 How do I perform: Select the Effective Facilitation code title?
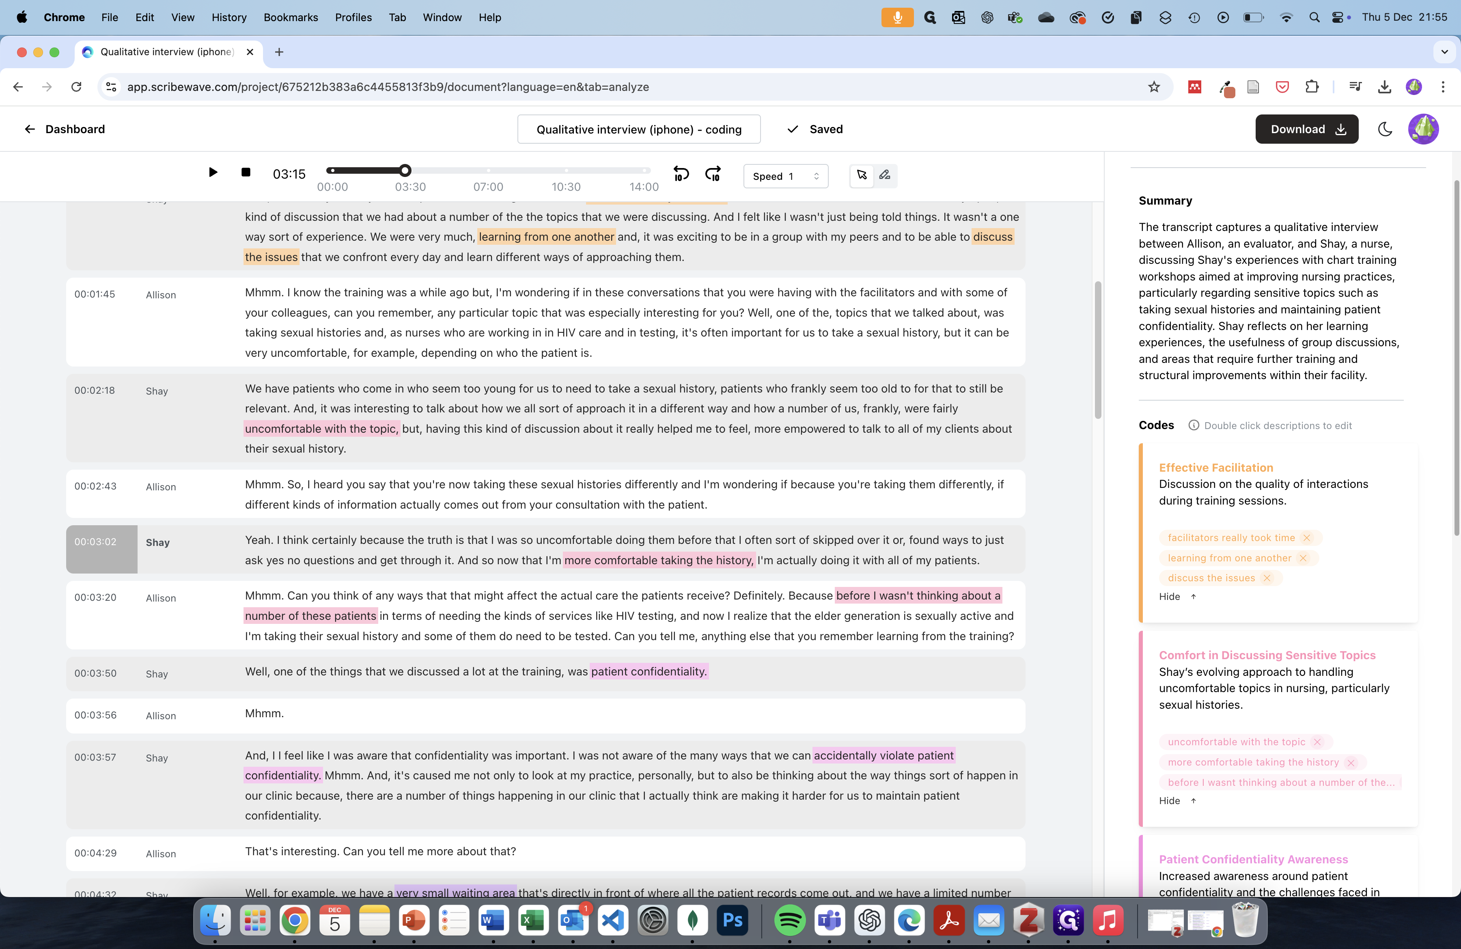point(1215,467)
